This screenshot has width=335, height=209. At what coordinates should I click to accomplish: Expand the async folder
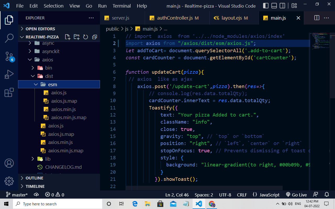(x=59, y=43)
